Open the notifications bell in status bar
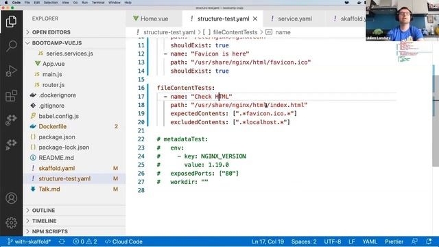439x247 pixels. coord(429,242)
